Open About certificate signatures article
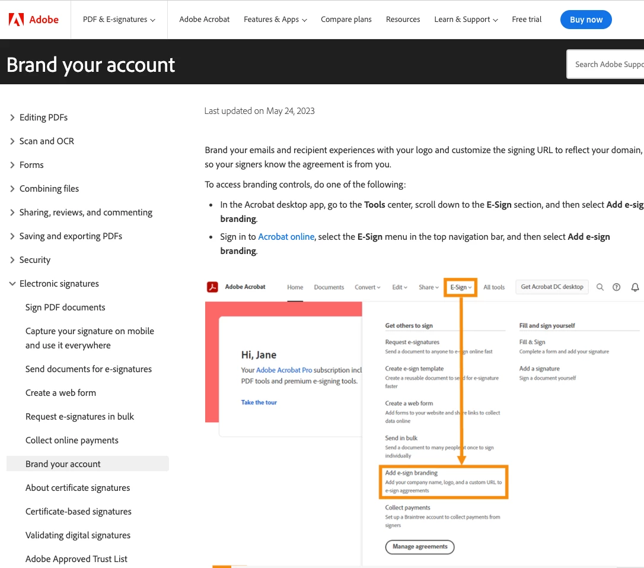 [78, 488]
